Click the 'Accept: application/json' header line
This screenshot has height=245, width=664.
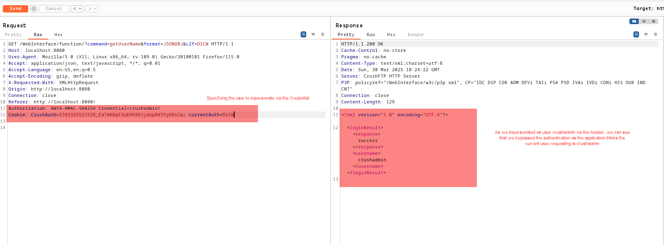coord(85,63)
